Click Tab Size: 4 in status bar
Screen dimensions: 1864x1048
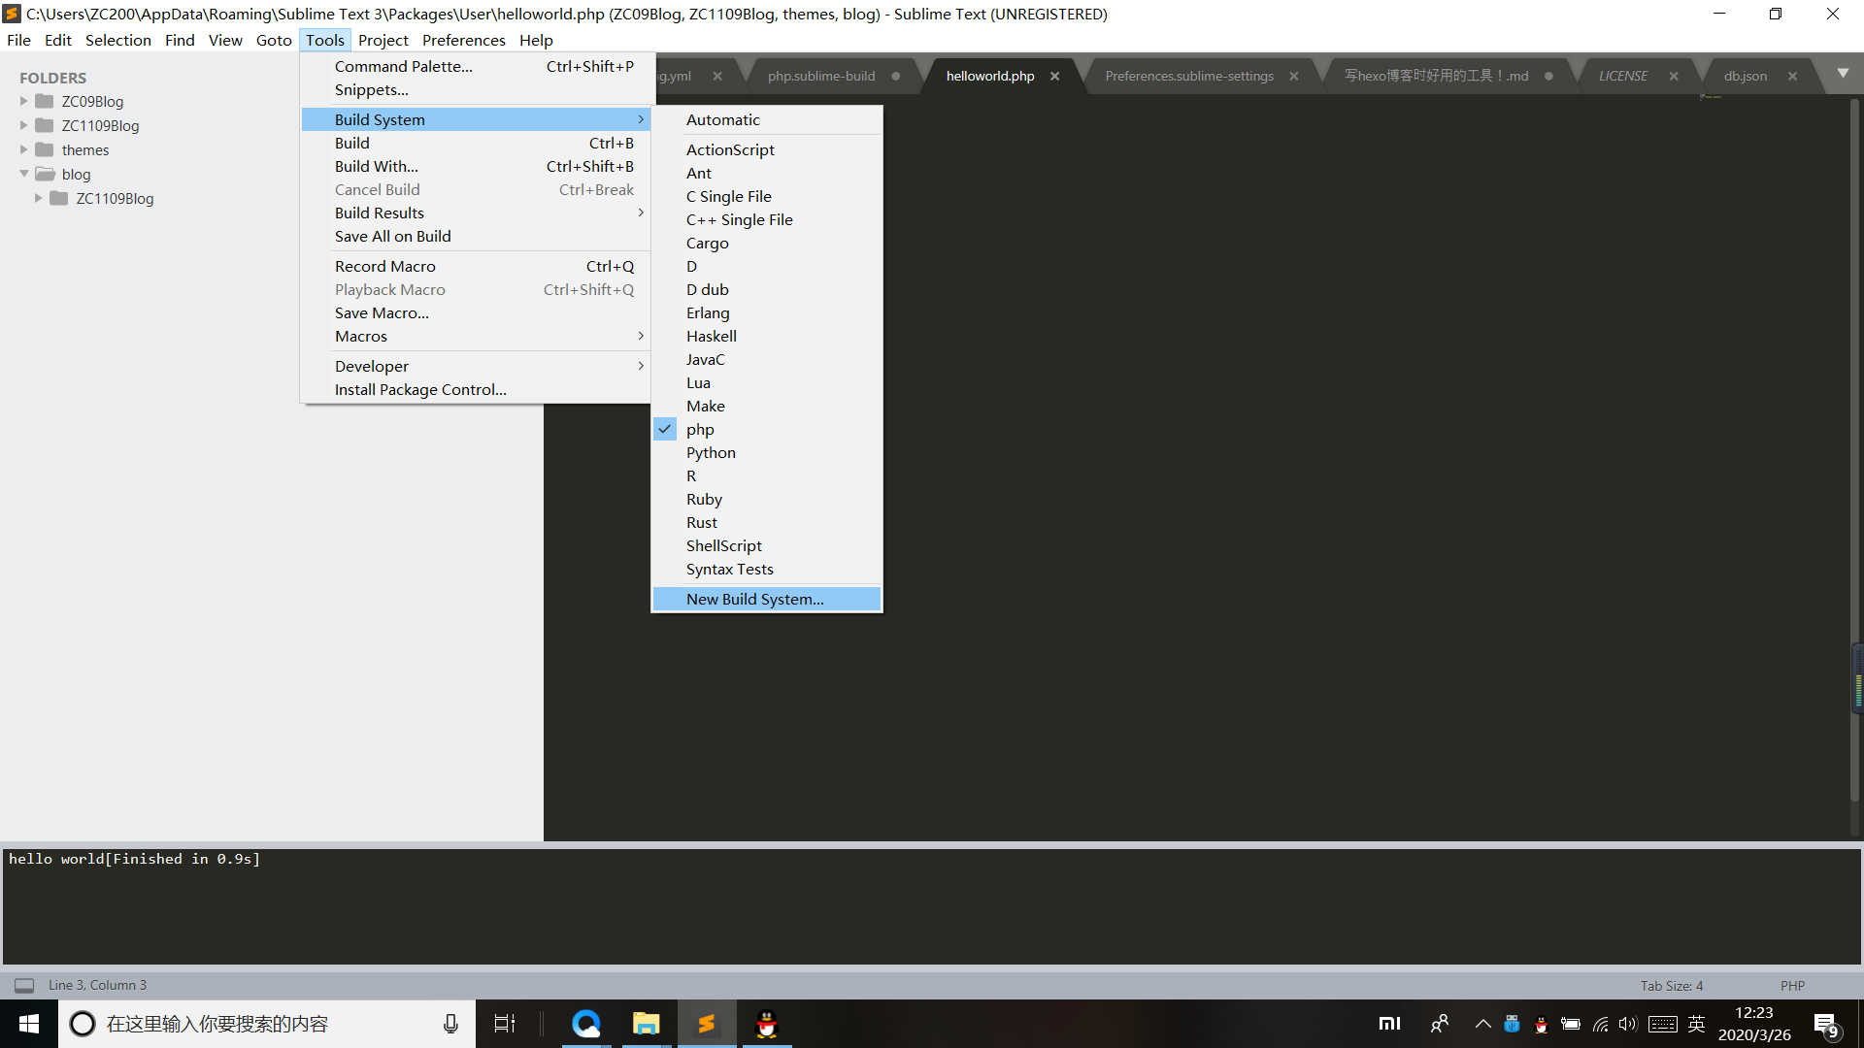click(1671, 985)
